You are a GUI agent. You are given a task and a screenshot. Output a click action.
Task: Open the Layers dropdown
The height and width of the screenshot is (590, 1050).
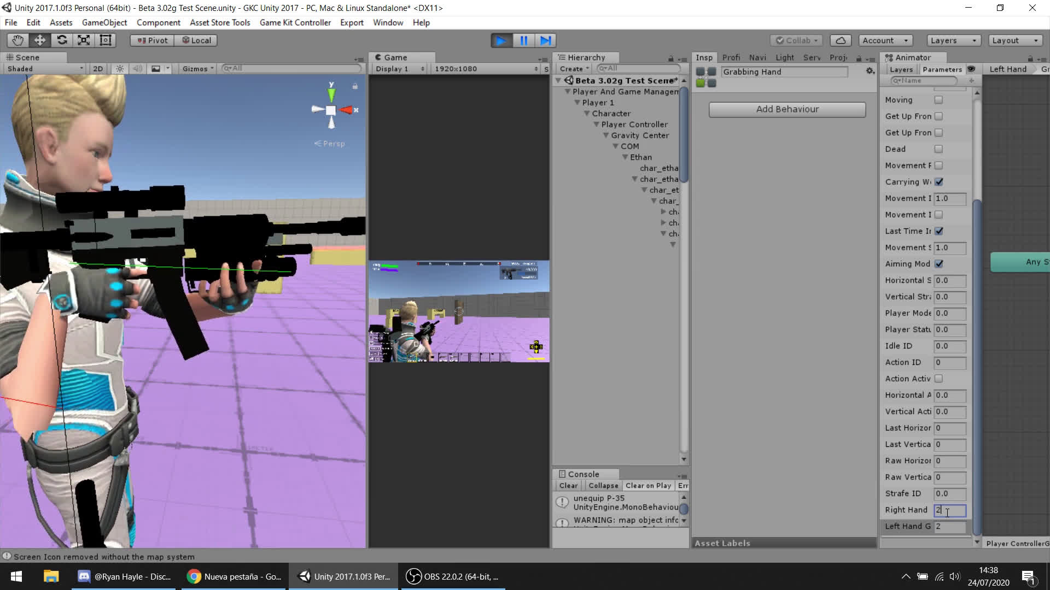coord(953,40)
